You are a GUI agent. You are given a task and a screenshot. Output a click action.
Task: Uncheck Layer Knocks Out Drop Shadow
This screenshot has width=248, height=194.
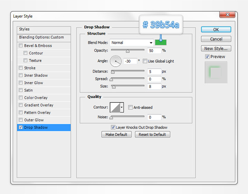[x=113, y=128]
